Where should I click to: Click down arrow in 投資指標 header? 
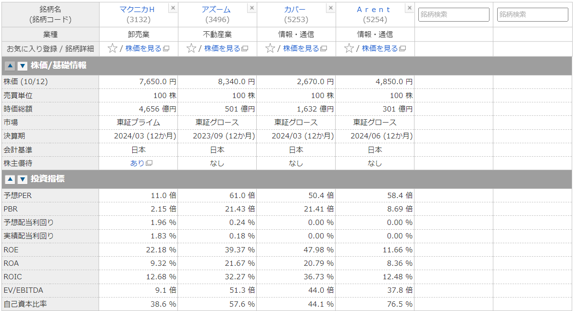point(23,179)
